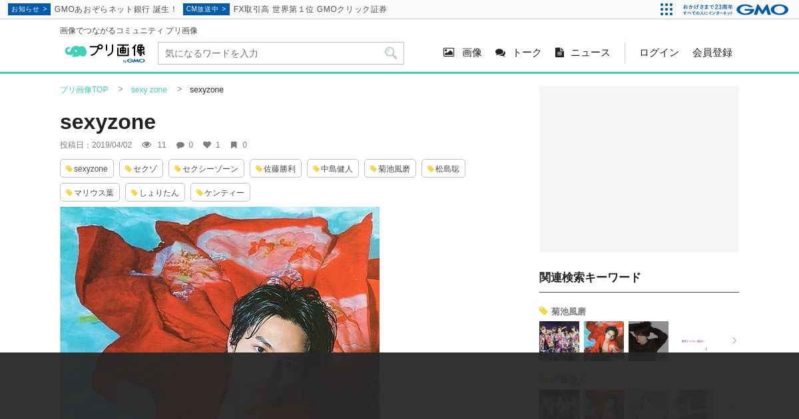799x419 pixels.
Task: Open the second 菊池風磨 red thumbnail
Action: tap(604, 341)
